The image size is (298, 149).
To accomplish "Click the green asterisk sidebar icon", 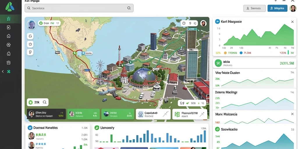I will pyautogui.click(x=8, y=72).
